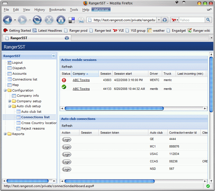Select Dispatch in the navigation tree
Viewport: 215px width, 191px height.
pyautogui.click(x=19, y=68)
